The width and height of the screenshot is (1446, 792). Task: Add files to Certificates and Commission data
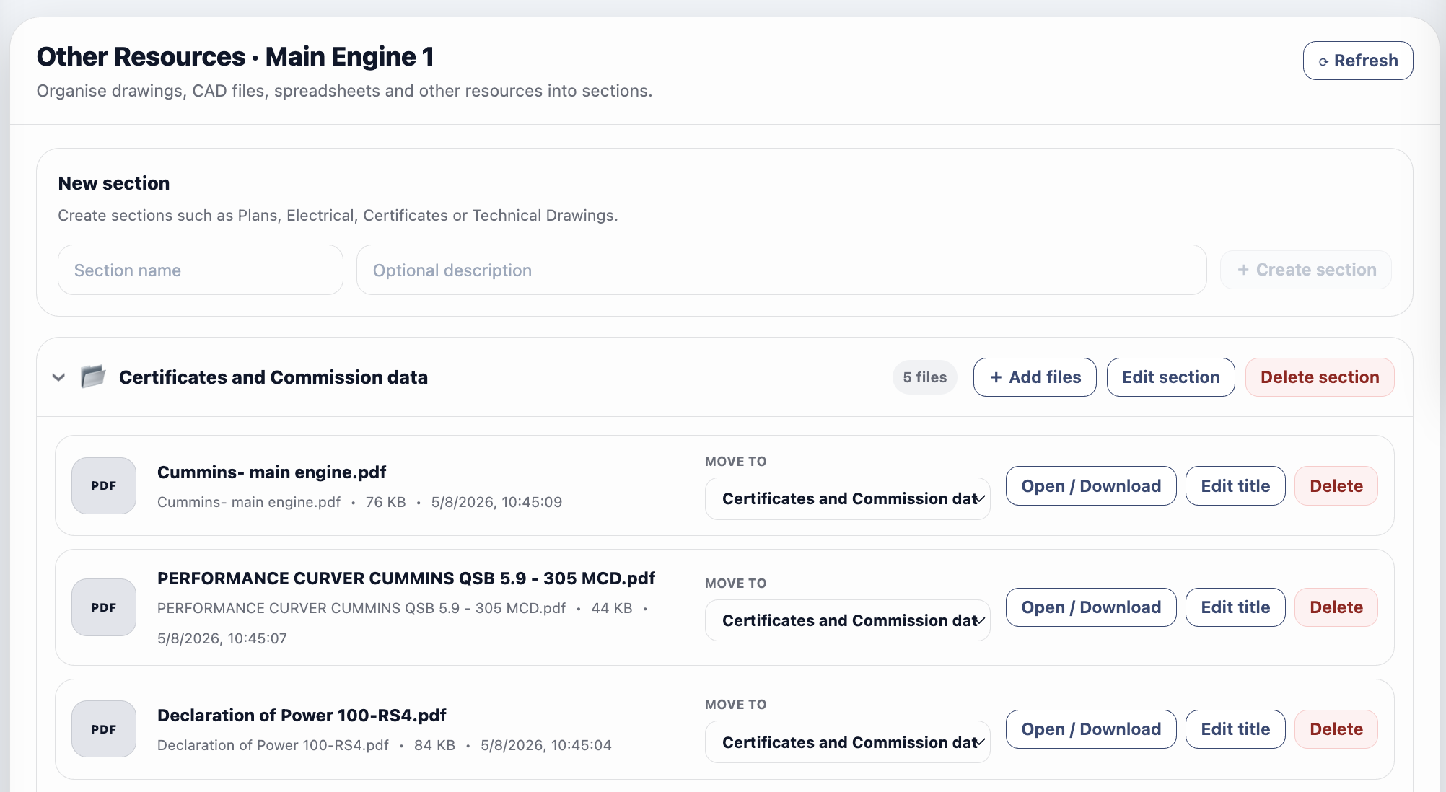pyautogui.click(x=1035, y=377)
